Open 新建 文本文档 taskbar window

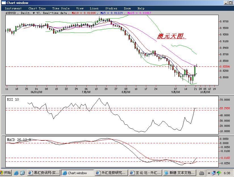(179, 173)
